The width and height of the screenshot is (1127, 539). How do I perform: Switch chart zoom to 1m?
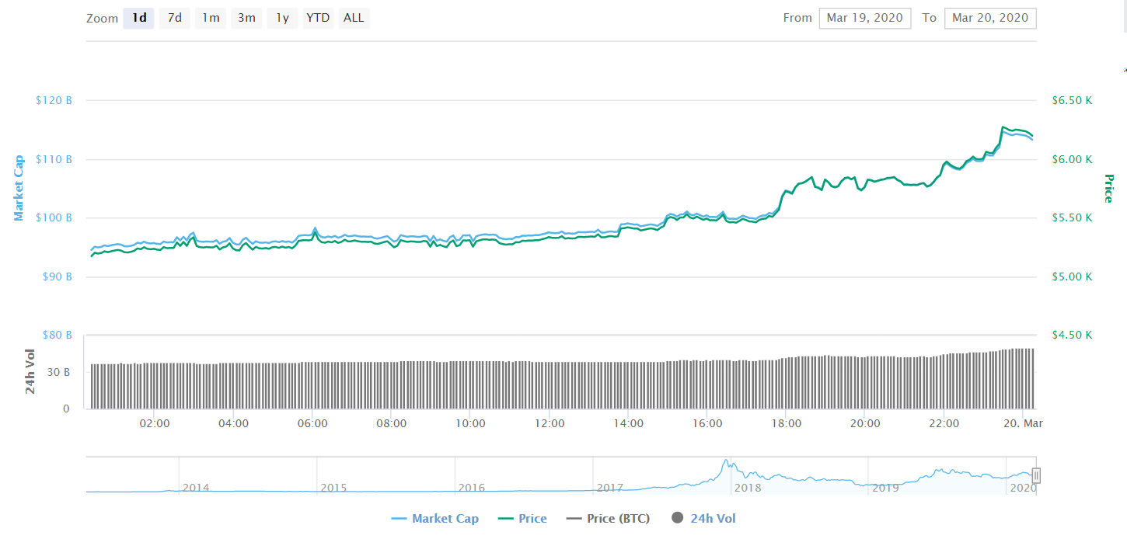pyautogui.click(x=211, y=18)
